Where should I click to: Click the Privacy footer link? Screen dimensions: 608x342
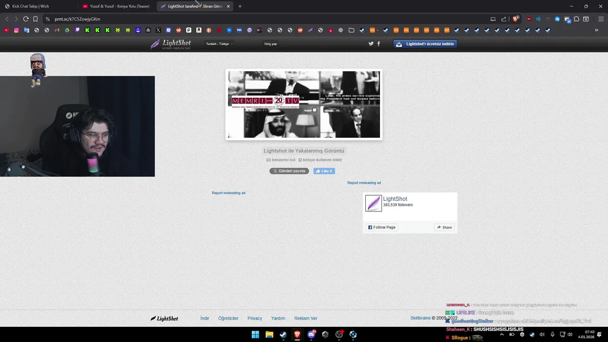point(255,318)
